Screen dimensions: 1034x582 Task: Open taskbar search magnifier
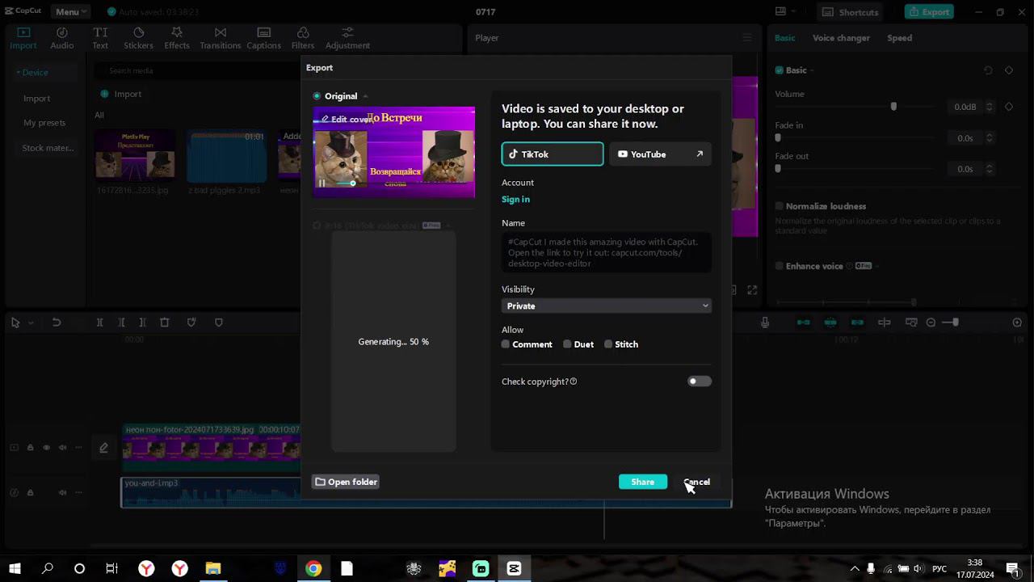pos(48,568)
